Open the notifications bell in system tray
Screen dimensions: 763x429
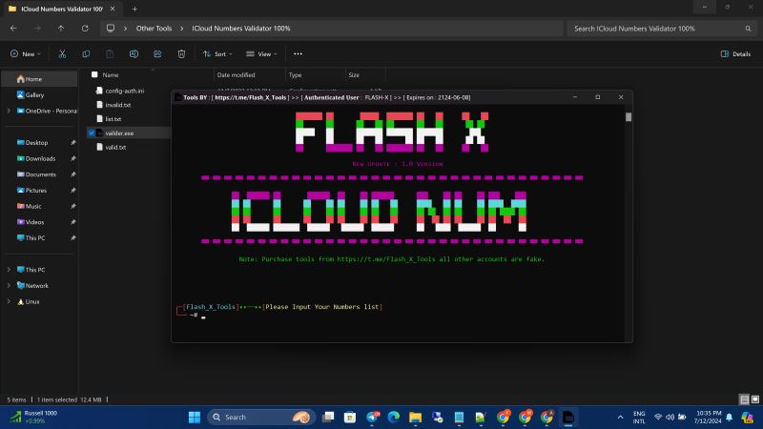click(729, 417)
